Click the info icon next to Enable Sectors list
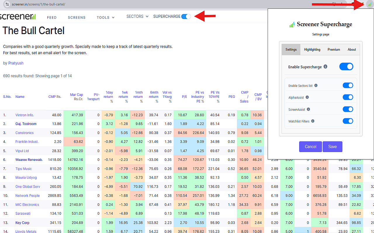The image size is (374, 233). point(316,86)
